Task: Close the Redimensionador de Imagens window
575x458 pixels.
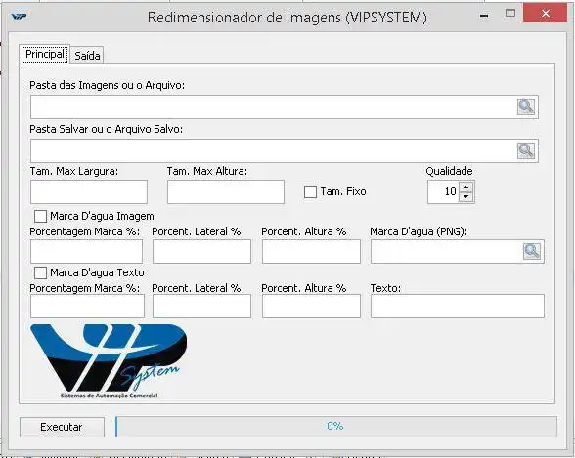Action: click(545, 14)
